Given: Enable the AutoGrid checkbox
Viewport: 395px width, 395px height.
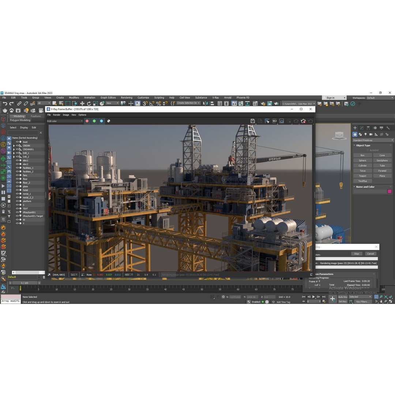Looking at the screenshot, I should click(368, 150).
